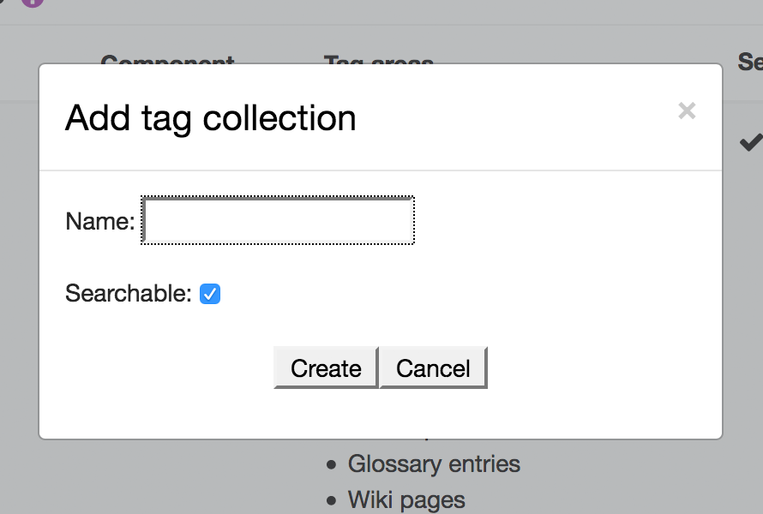The image size is (763, 514).
Task: Focus the Name text field
Action: coord(278,220)
